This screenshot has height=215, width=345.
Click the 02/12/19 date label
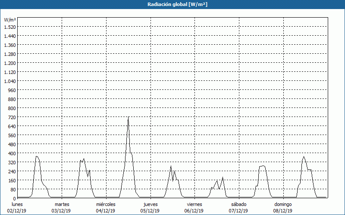coord(17,211)
